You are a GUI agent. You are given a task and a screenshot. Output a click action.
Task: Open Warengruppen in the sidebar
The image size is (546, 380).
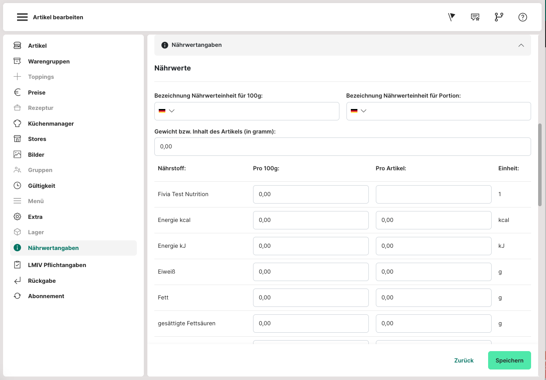[x=49, y=61]
